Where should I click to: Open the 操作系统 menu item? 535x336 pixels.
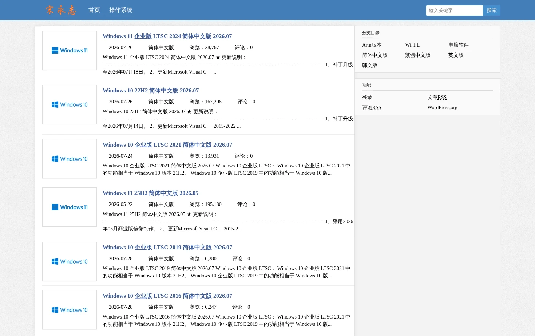click(x=121, y=10)
